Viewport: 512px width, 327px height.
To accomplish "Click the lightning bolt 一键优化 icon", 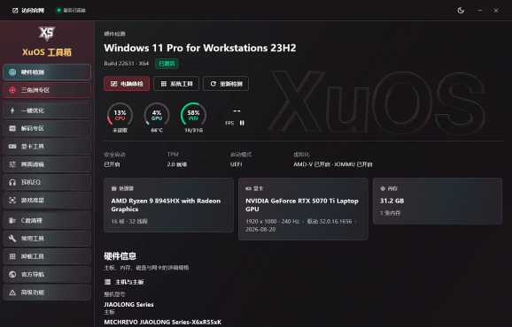I will tap(12, 110).
